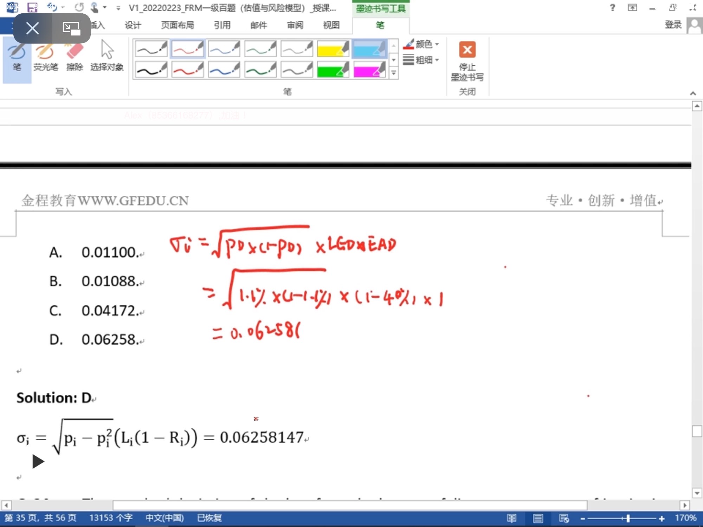Click the undo icon in quick access
Image resolution: width=703 pixels, height=527 pixels.
[x=52, y=7]
